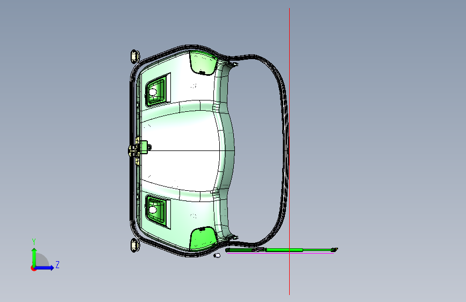
Task: Select the small white rubber stopper near the strut
Action: [217, 255]
